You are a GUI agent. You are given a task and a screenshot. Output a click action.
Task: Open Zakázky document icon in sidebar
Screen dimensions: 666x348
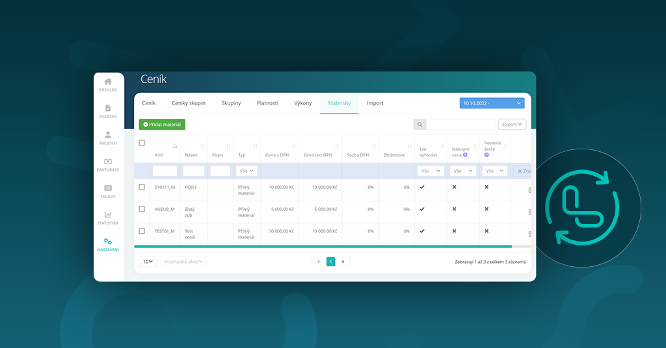108,108
